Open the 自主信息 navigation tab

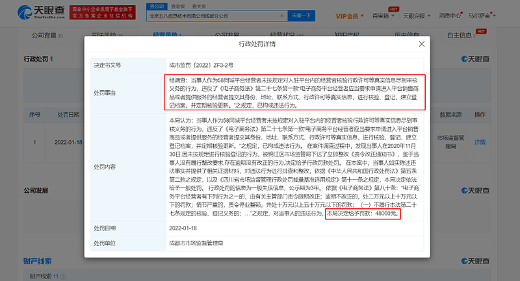tap(461, 35)
